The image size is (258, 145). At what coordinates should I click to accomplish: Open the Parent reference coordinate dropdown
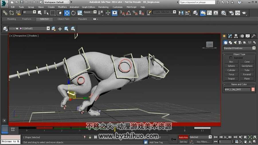pyautogui.click(x=90, y=12)
